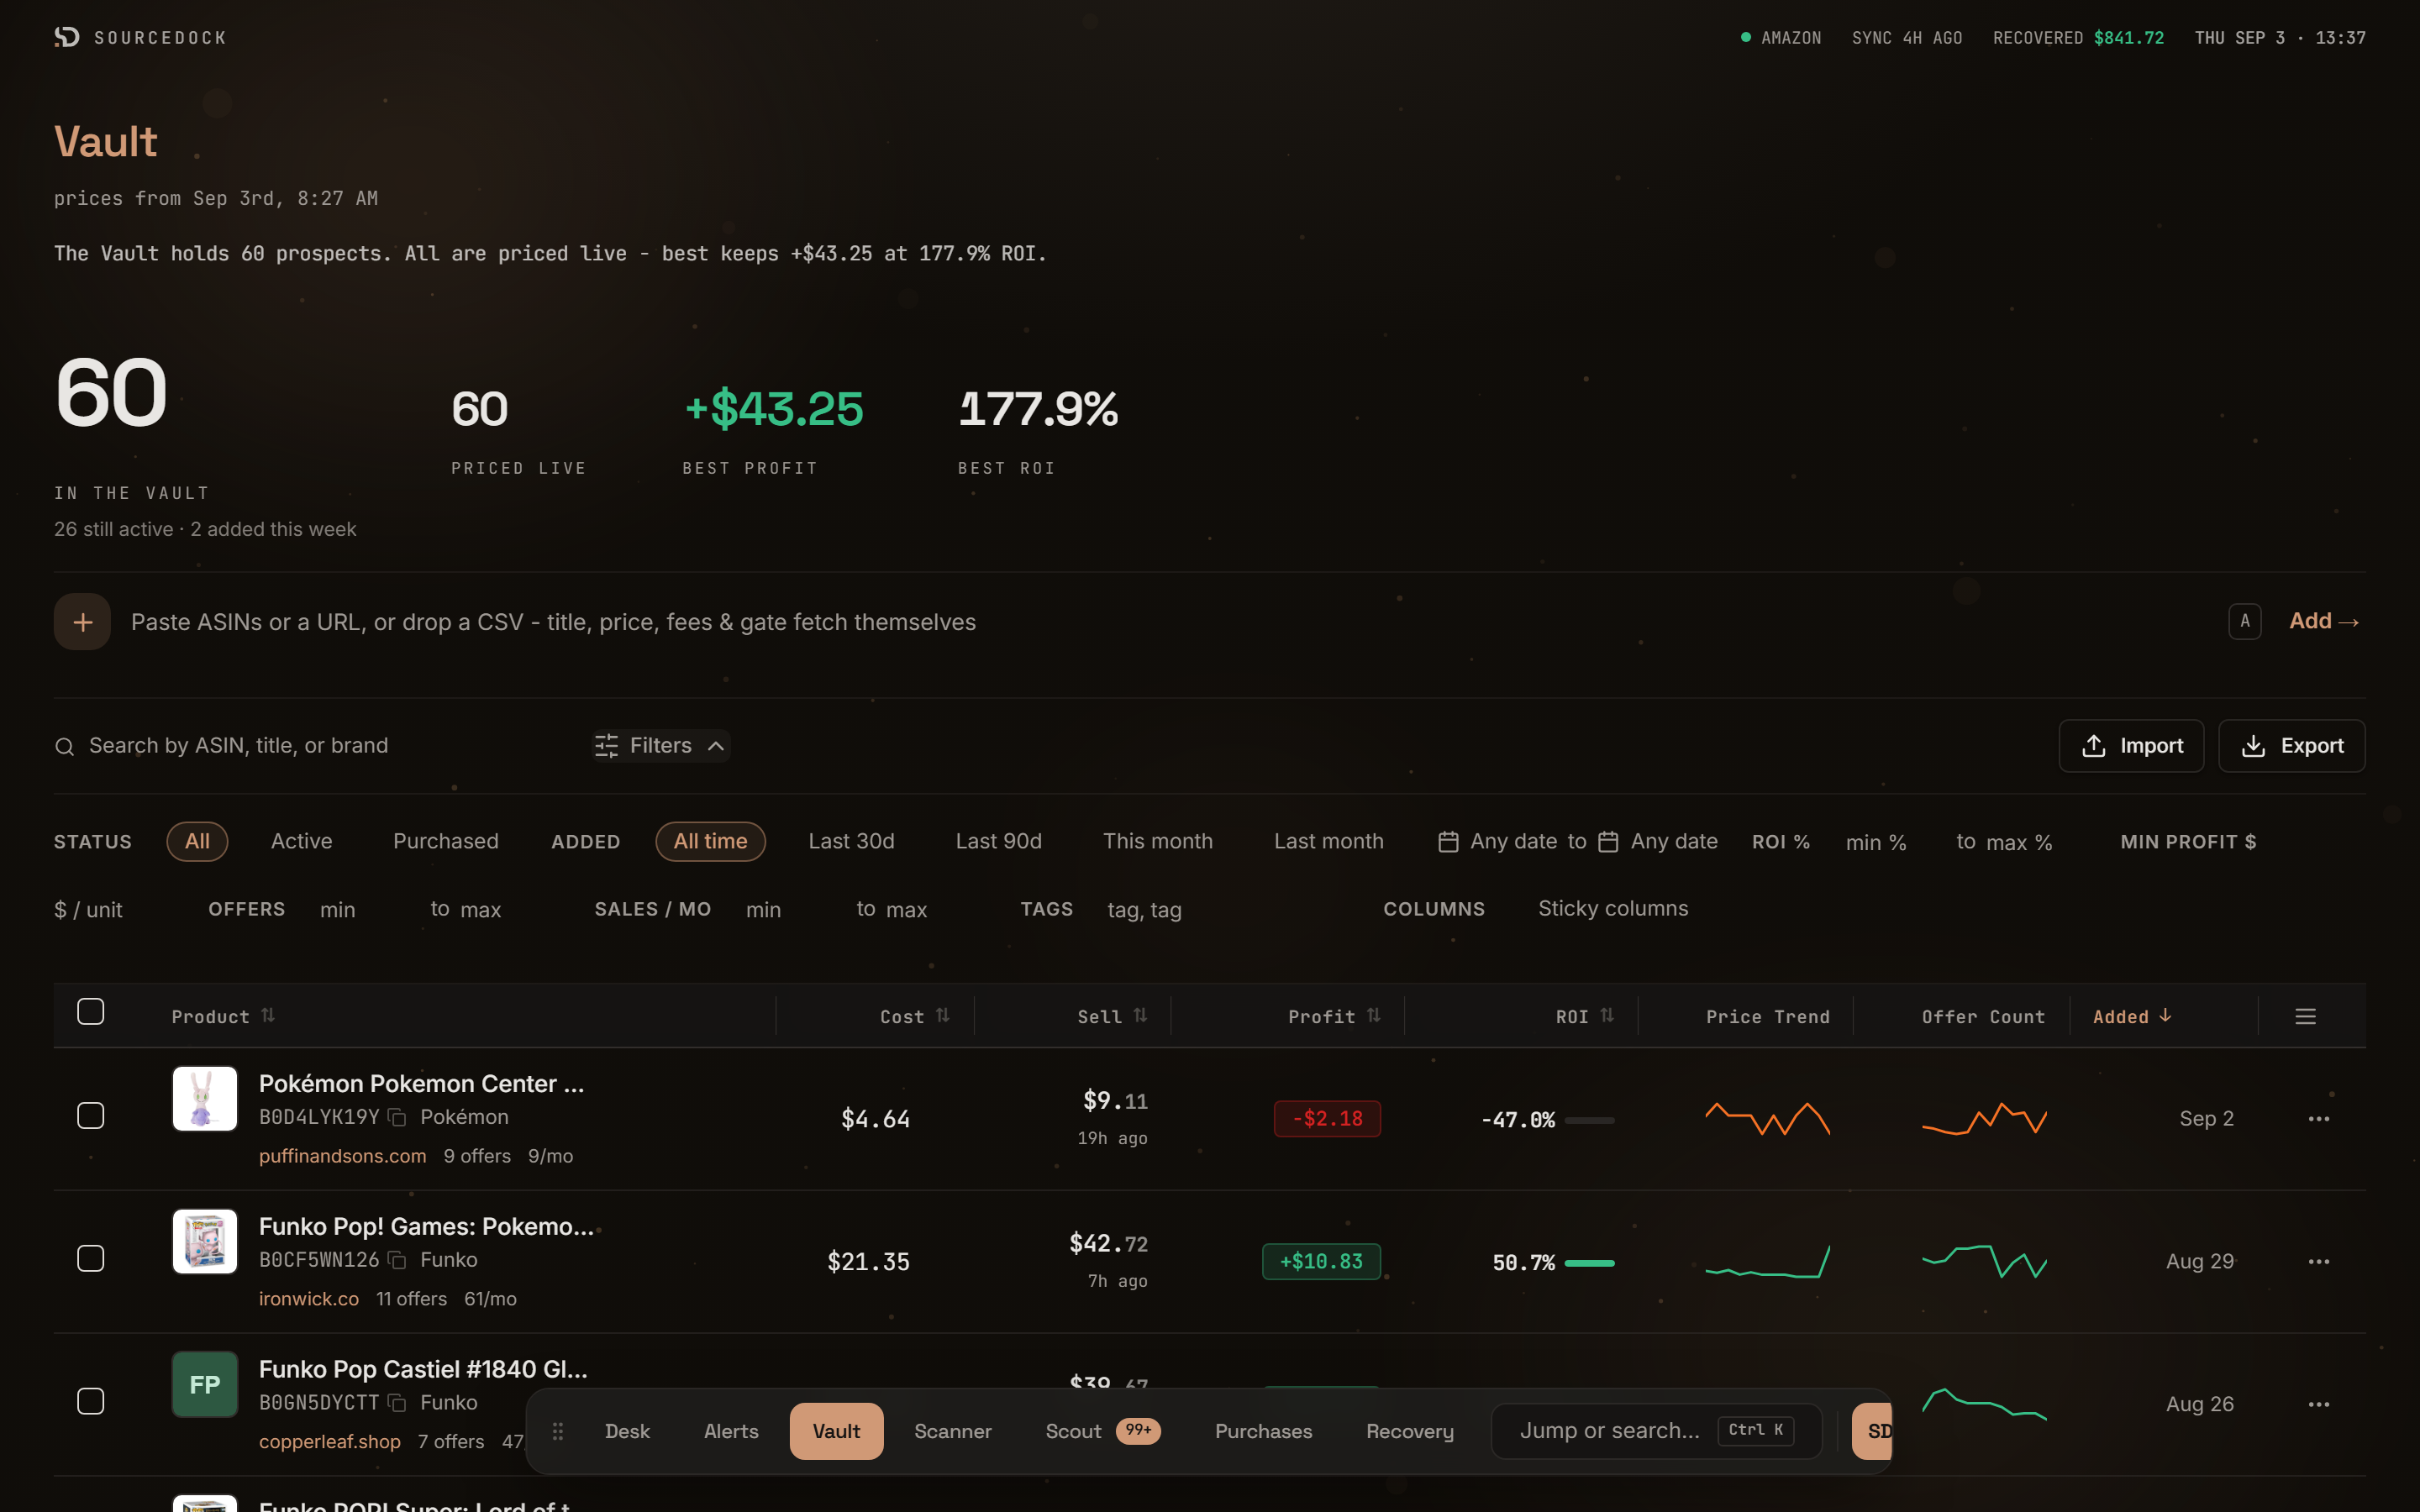Collapse the Filters panel chevron

point(716,746)
